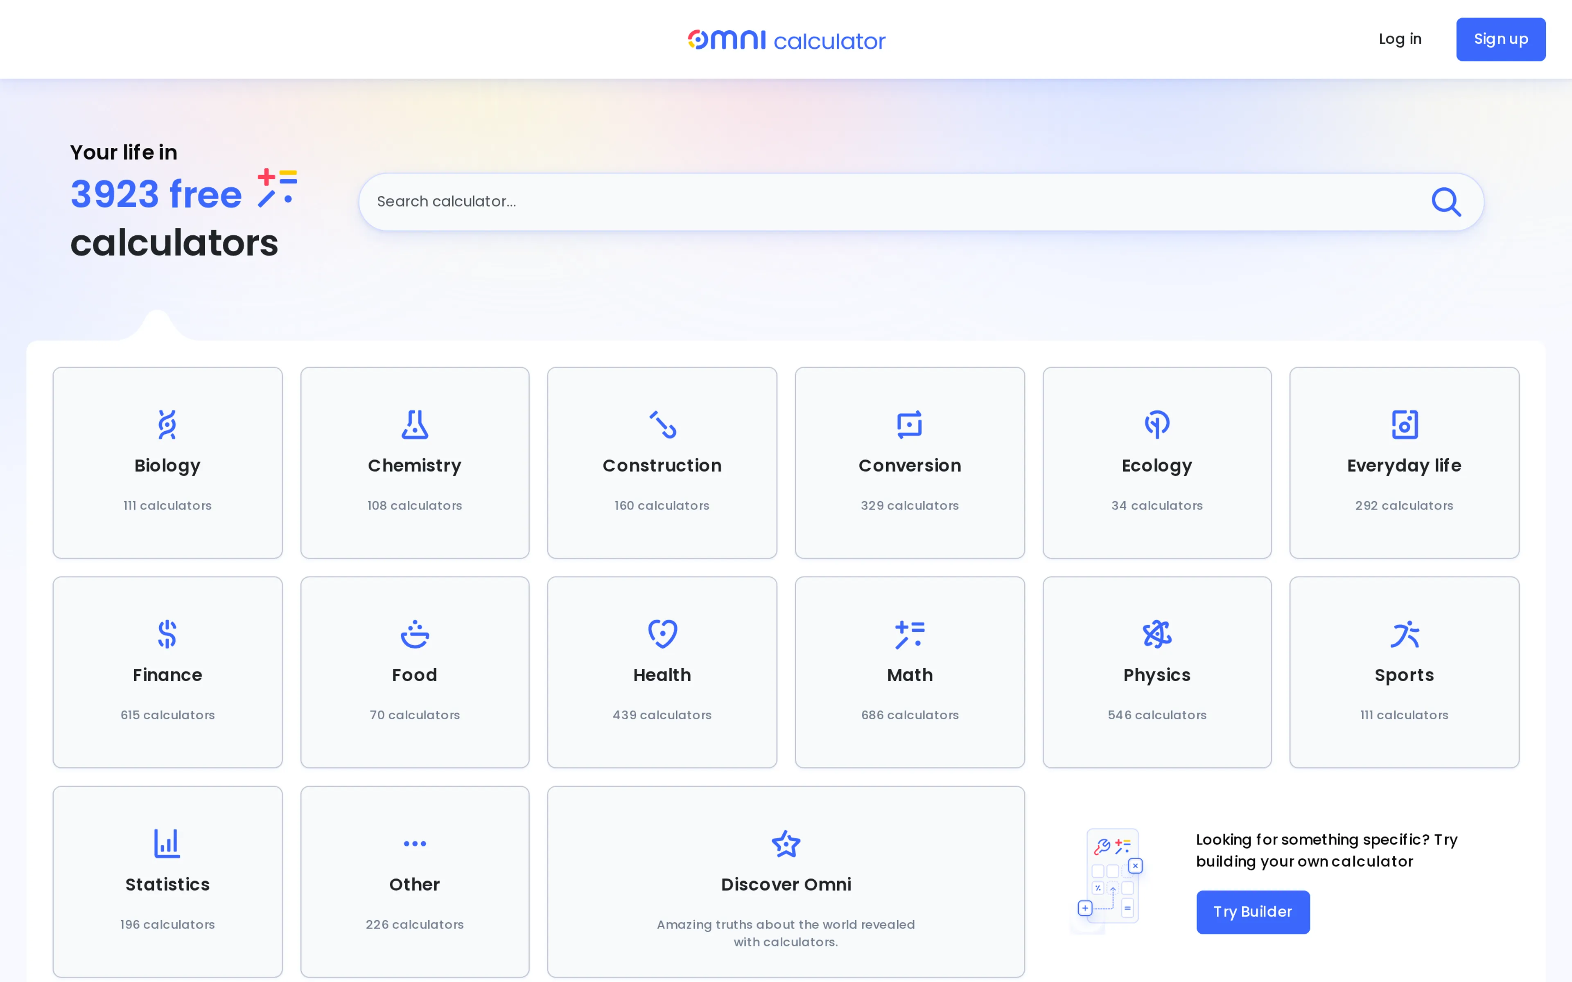Viewport: 1572px width, 982px height.
Task: Open the Everyday life category title
Action: pos(1404,466)
